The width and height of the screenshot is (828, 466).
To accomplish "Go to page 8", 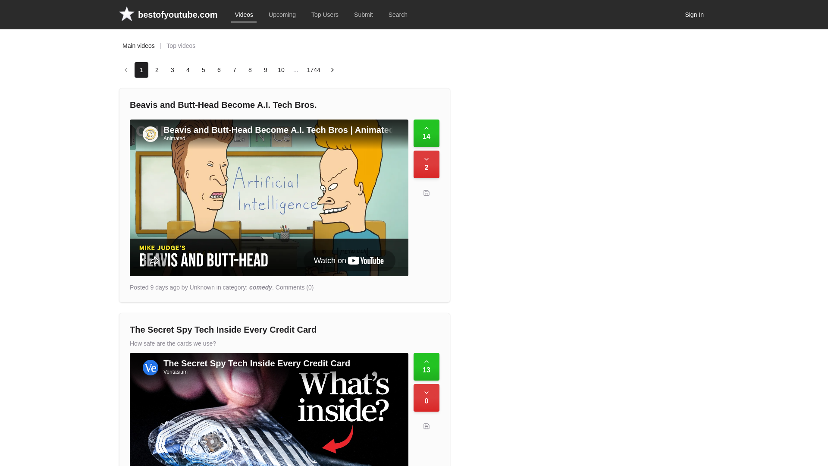I will click(250, 70).
